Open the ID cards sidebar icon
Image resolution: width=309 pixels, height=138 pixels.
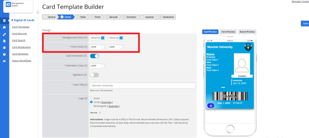pyautogui.click(x=4, y=20)
